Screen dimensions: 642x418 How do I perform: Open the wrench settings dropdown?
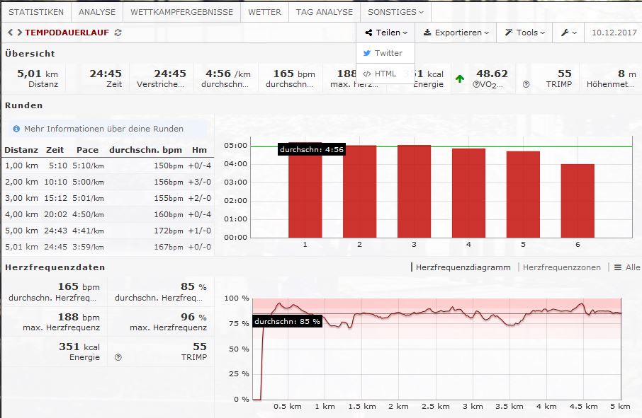tap(568, 33)
